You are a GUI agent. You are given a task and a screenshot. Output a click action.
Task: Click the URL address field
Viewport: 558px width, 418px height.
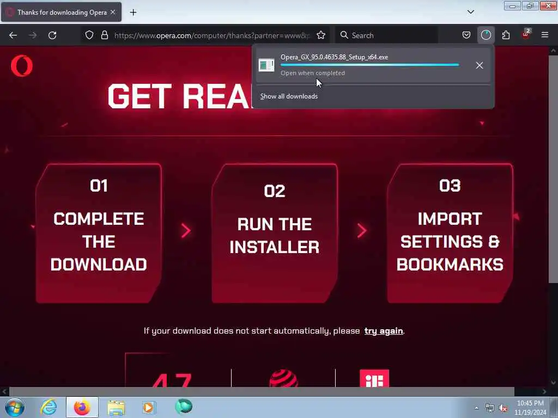point(212,35)
